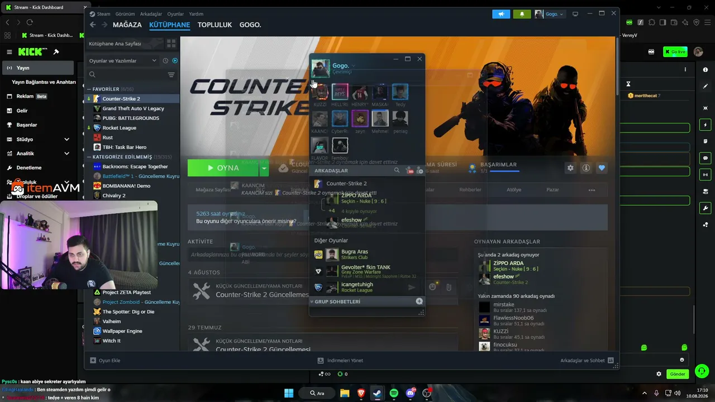
Task: Switch to the MAĞAZA tab
Action: [x=127, y=25]
